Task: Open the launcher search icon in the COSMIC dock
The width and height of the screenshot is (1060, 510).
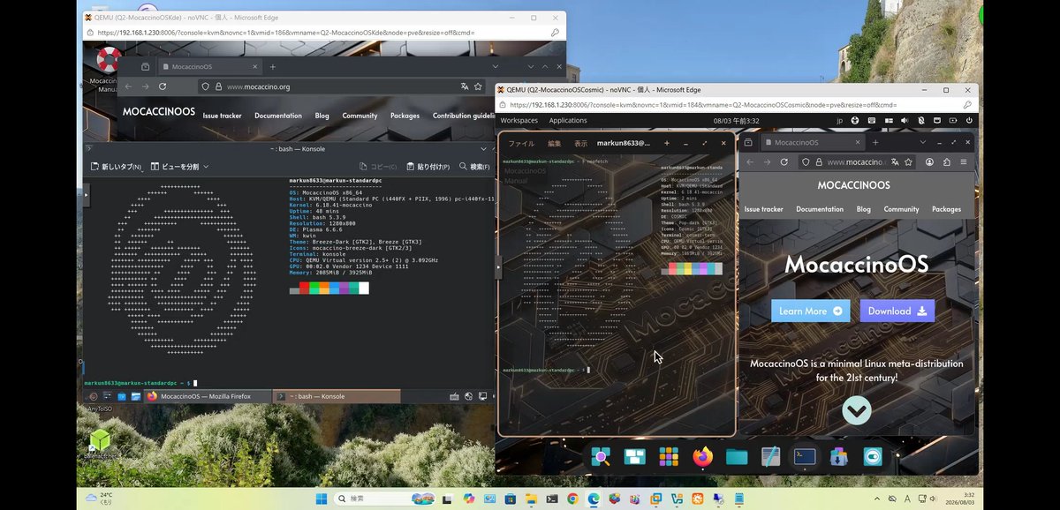Action: (601, 456)
